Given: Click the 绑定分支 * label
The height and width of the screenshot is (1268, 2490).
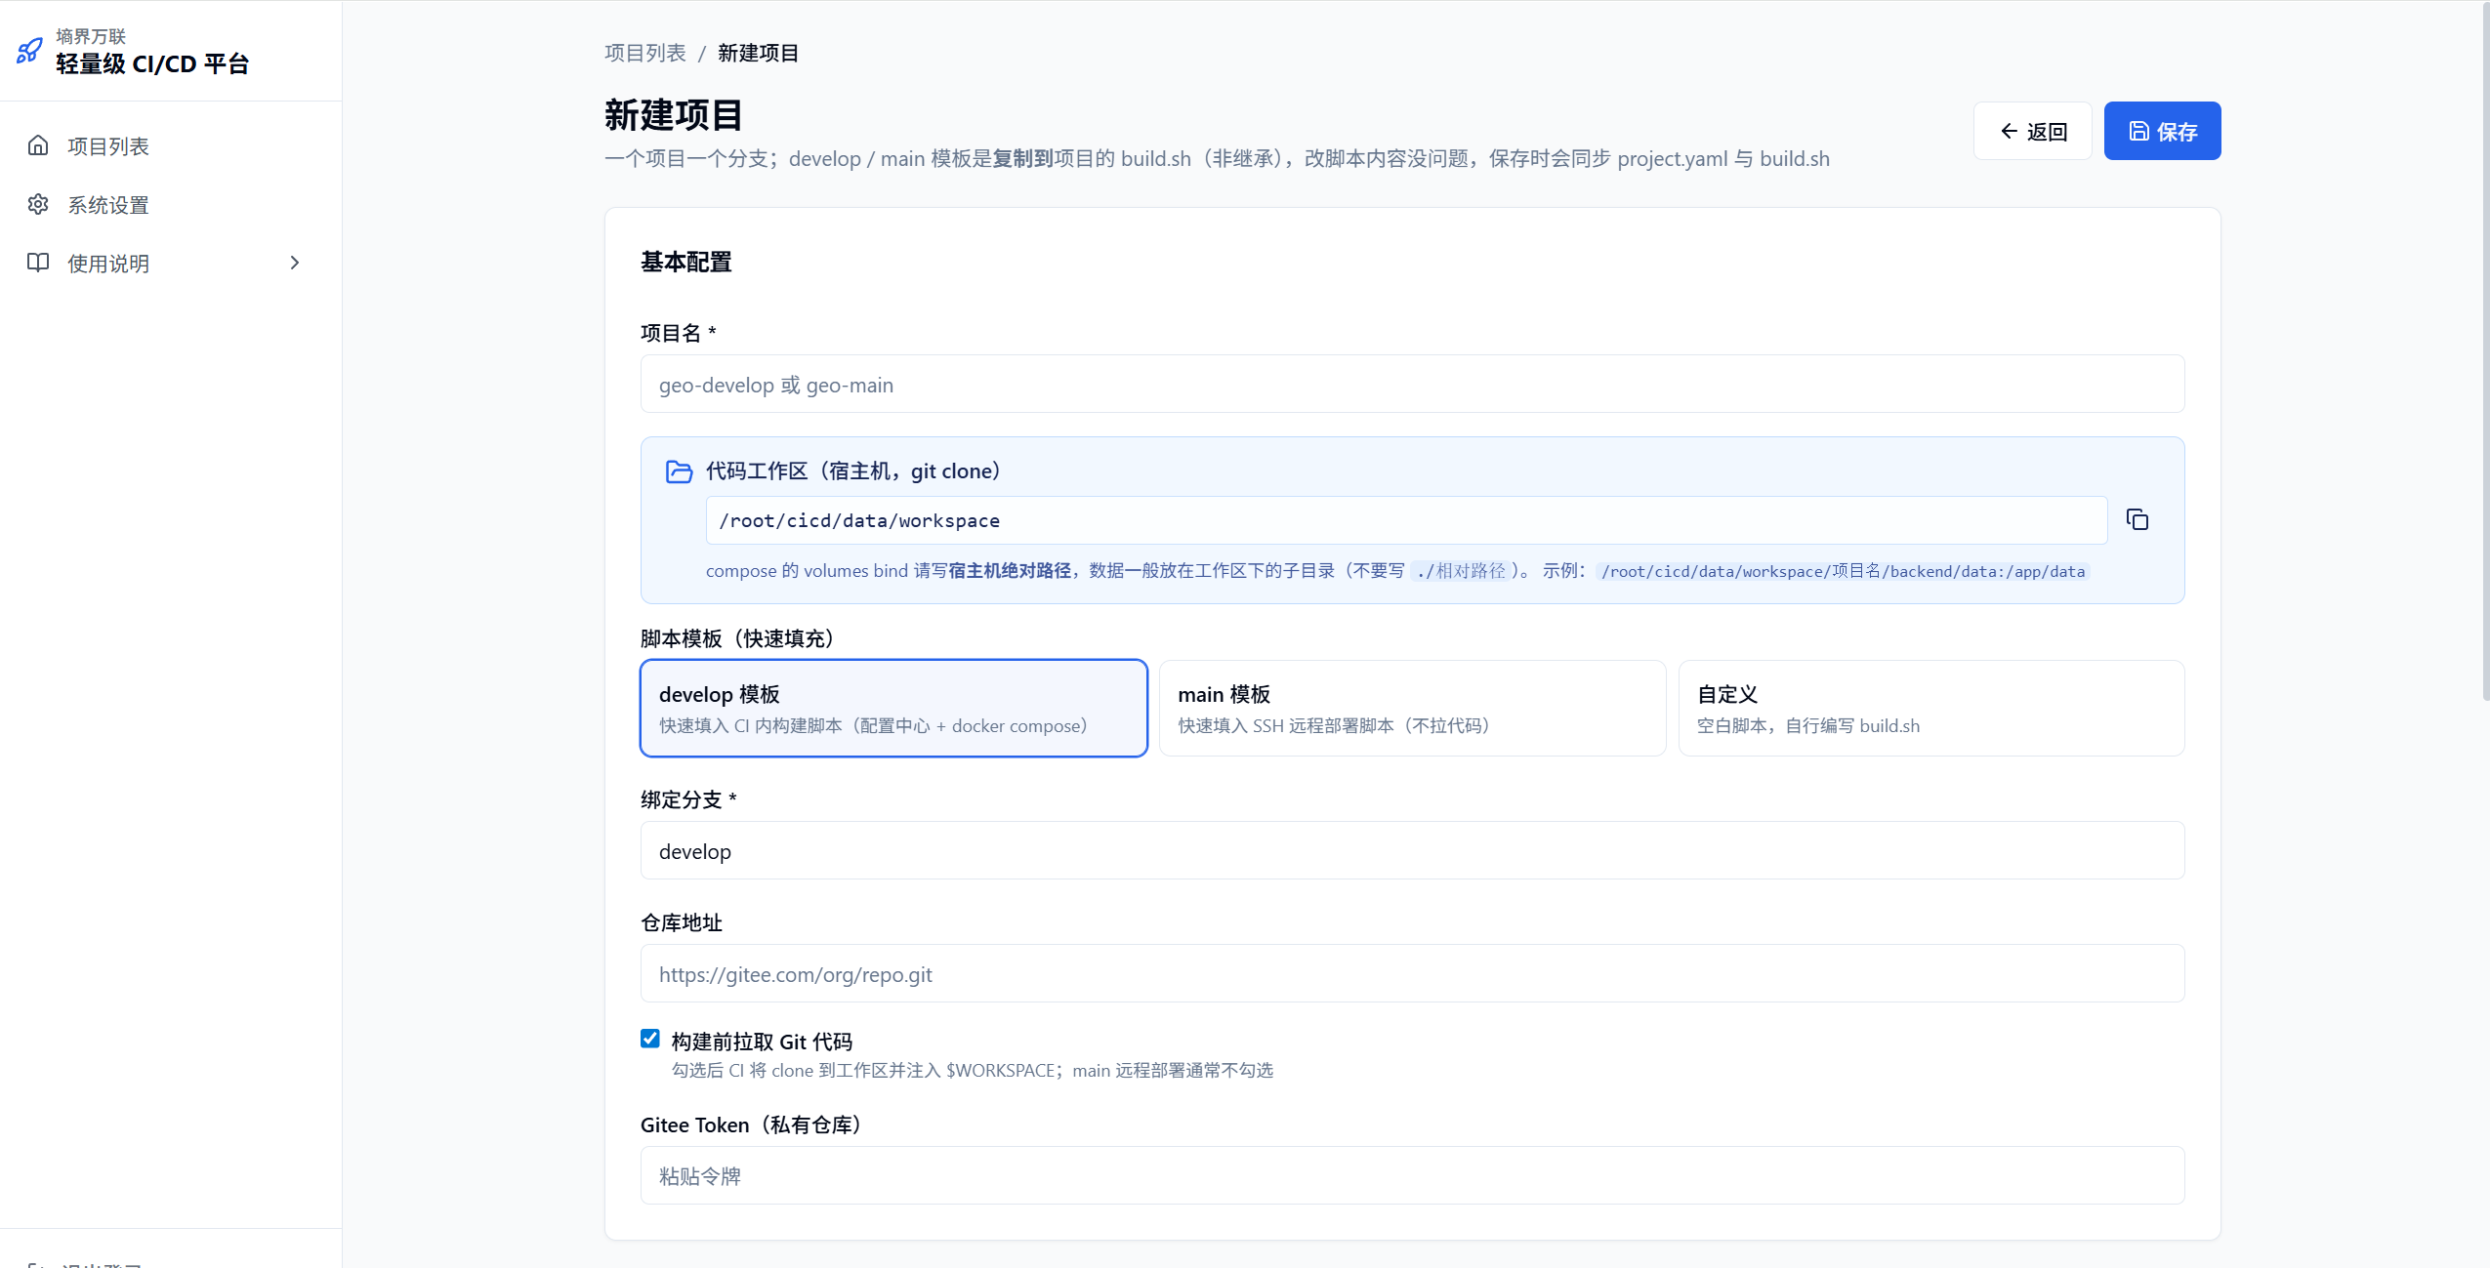Looking at the screenshot, I should point(688,799).
